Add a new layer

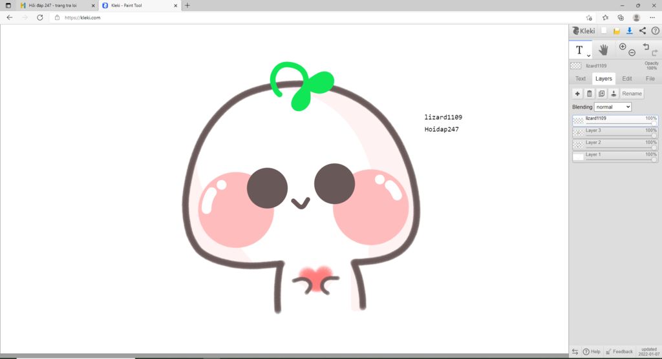coord(577,94)
